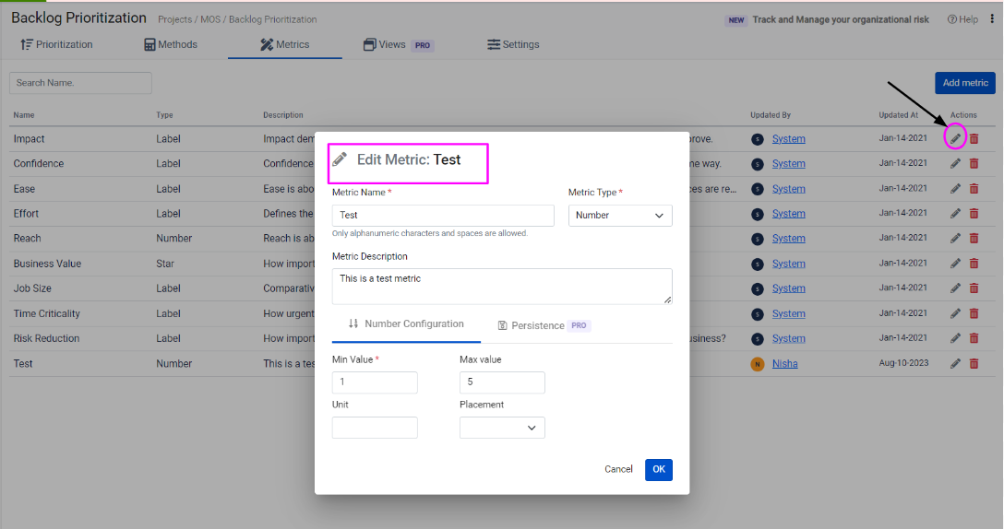Click into the Metric Name field

[x=443, y=216]
